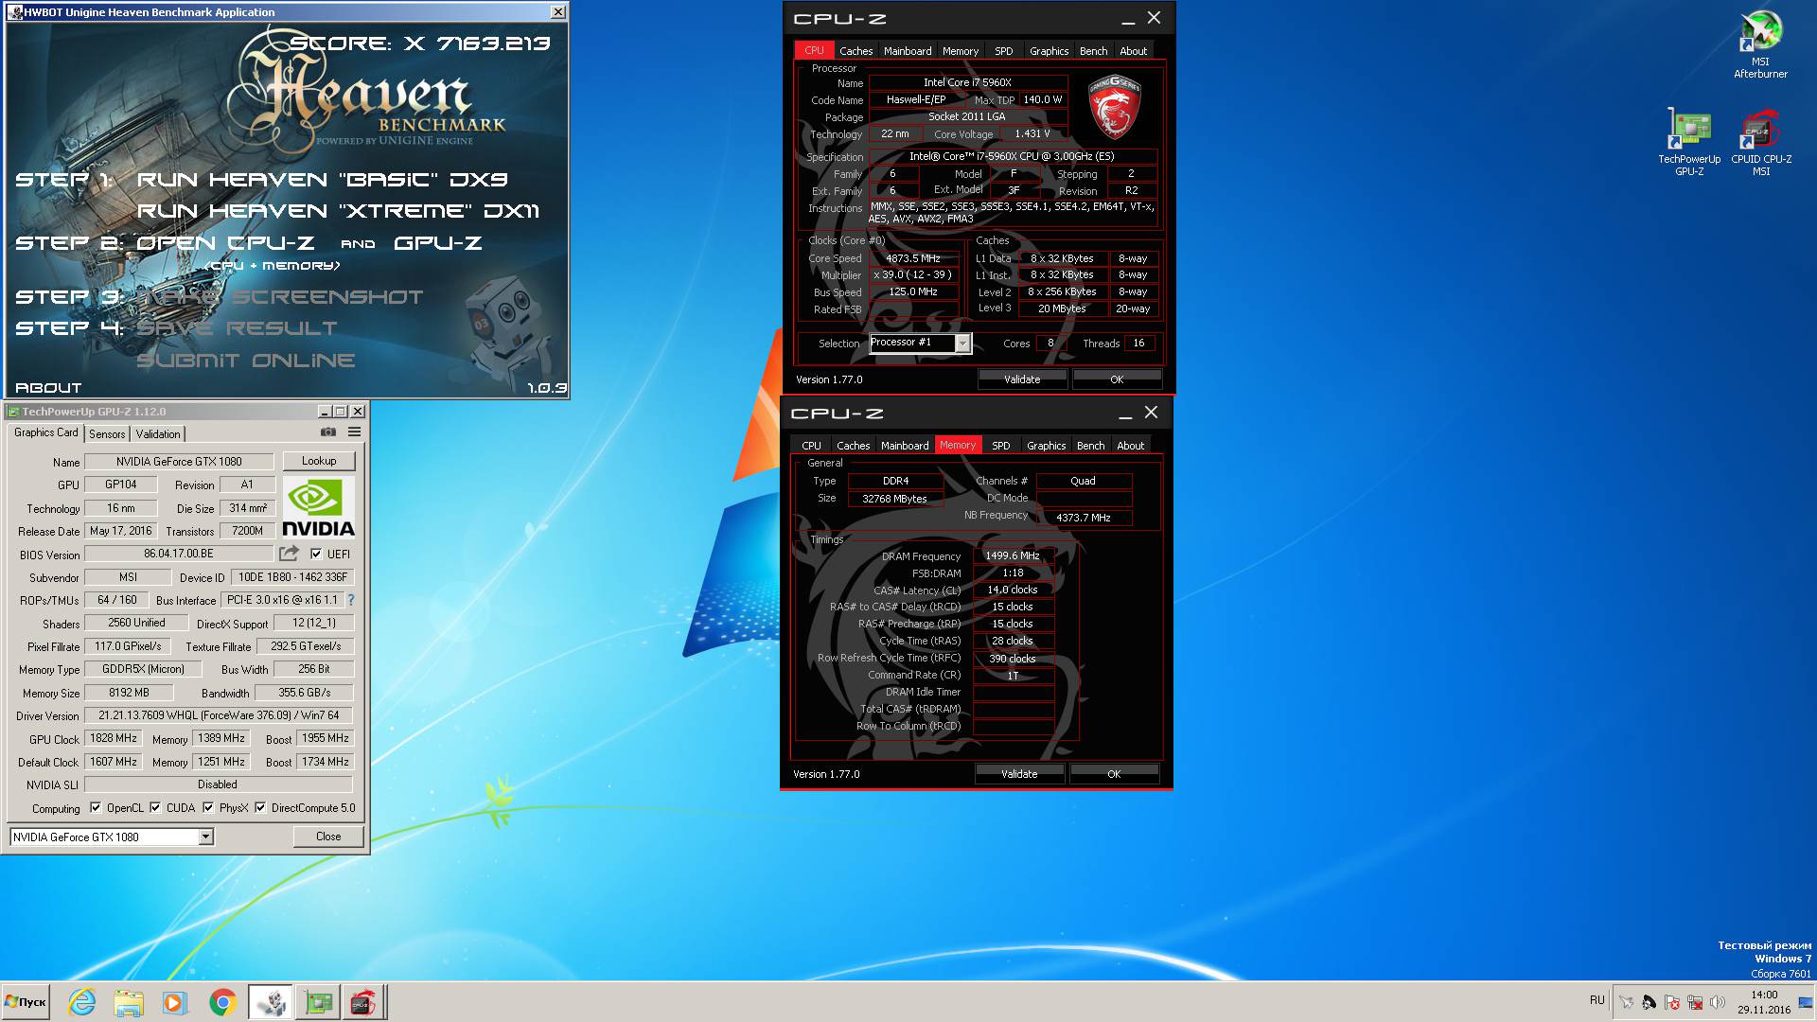Click Validate in lower CPU-Z Memory window

(1019, 774)
